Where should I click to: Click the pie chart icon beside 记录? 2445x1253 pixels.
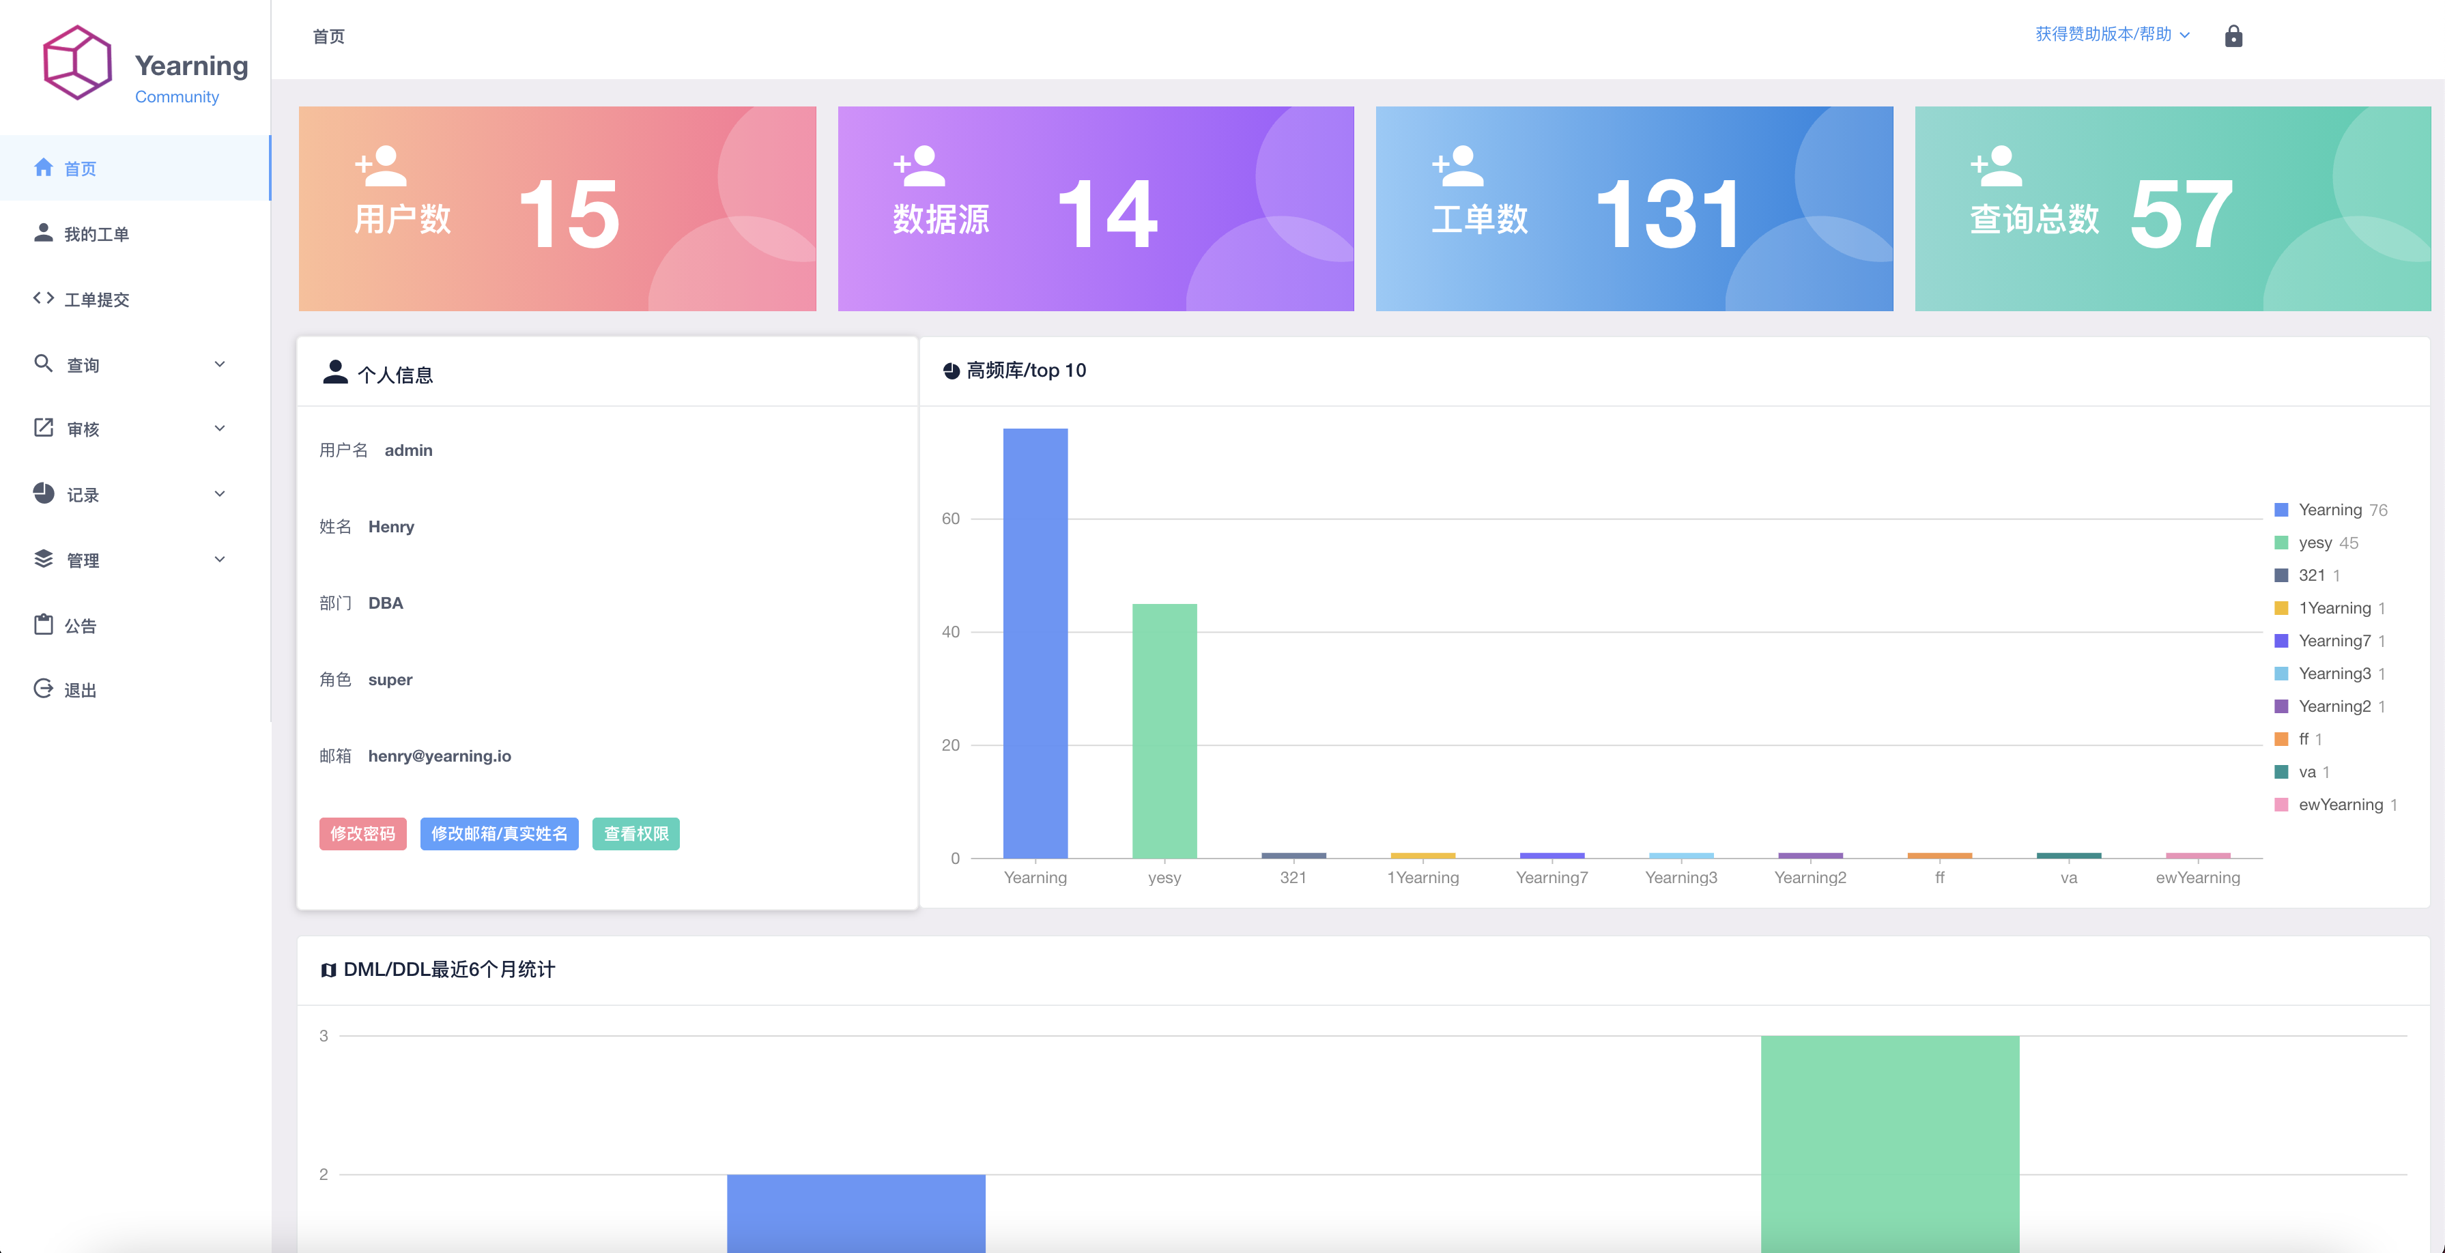[x=44, y=493]
